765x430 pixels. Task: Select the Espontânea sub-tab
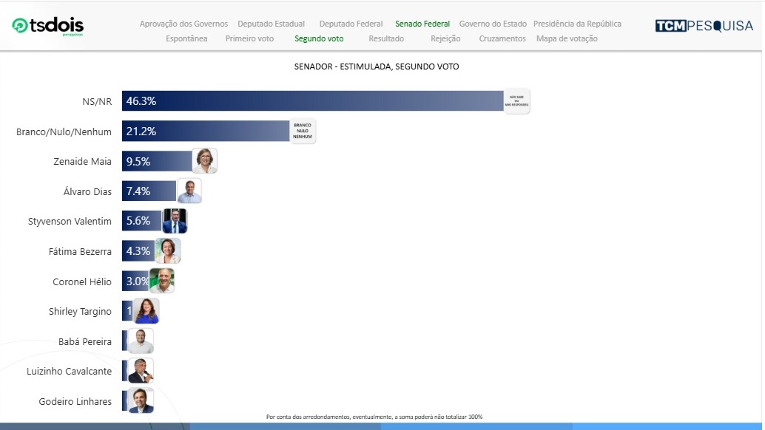[186, 38]
